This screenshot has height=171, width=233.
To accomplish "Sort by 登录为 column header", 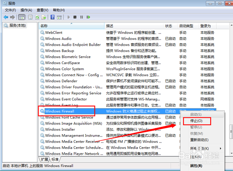I will click(207, 26).
